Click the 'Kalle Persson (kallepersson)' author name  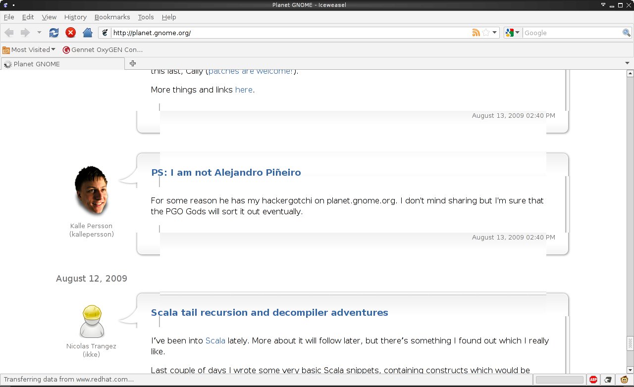[x=91, y=230]
